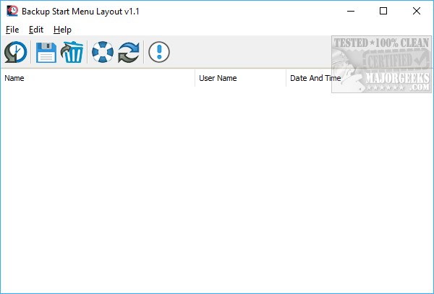Minimize the Backup Start Menu Layout window
This screenshot has height=294, width=434.
click(x=351, y=11)
